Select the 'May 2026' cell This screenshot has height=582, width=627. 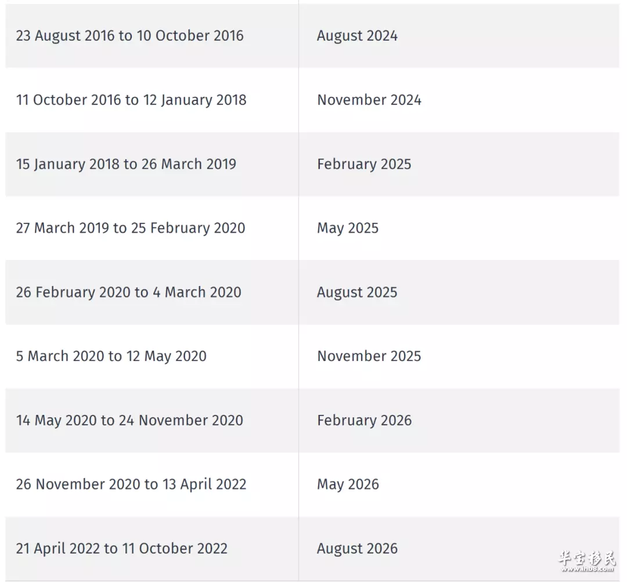tap(459, 485)
